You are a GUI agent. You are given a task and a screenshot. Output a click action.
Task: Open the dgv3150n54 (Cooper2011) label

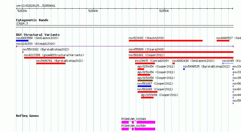point(156,66)
